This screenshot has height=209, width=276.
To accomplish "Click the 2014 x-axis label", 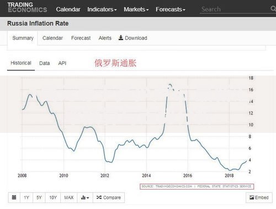I will point(146,175).
